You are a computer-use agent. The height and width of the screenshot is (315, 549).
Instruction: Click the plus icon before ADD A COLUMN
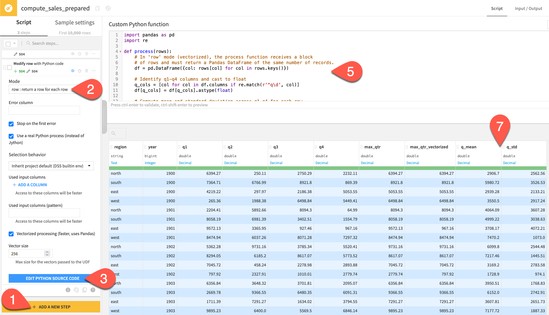point(15,185)
